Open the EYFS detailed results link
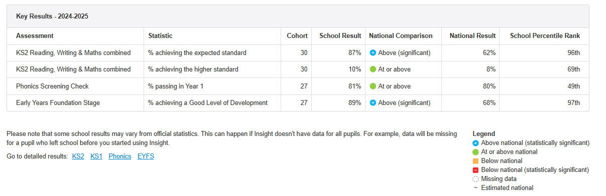Image resolution: width=606 pixels, height=196 pixels. [146, 156]
